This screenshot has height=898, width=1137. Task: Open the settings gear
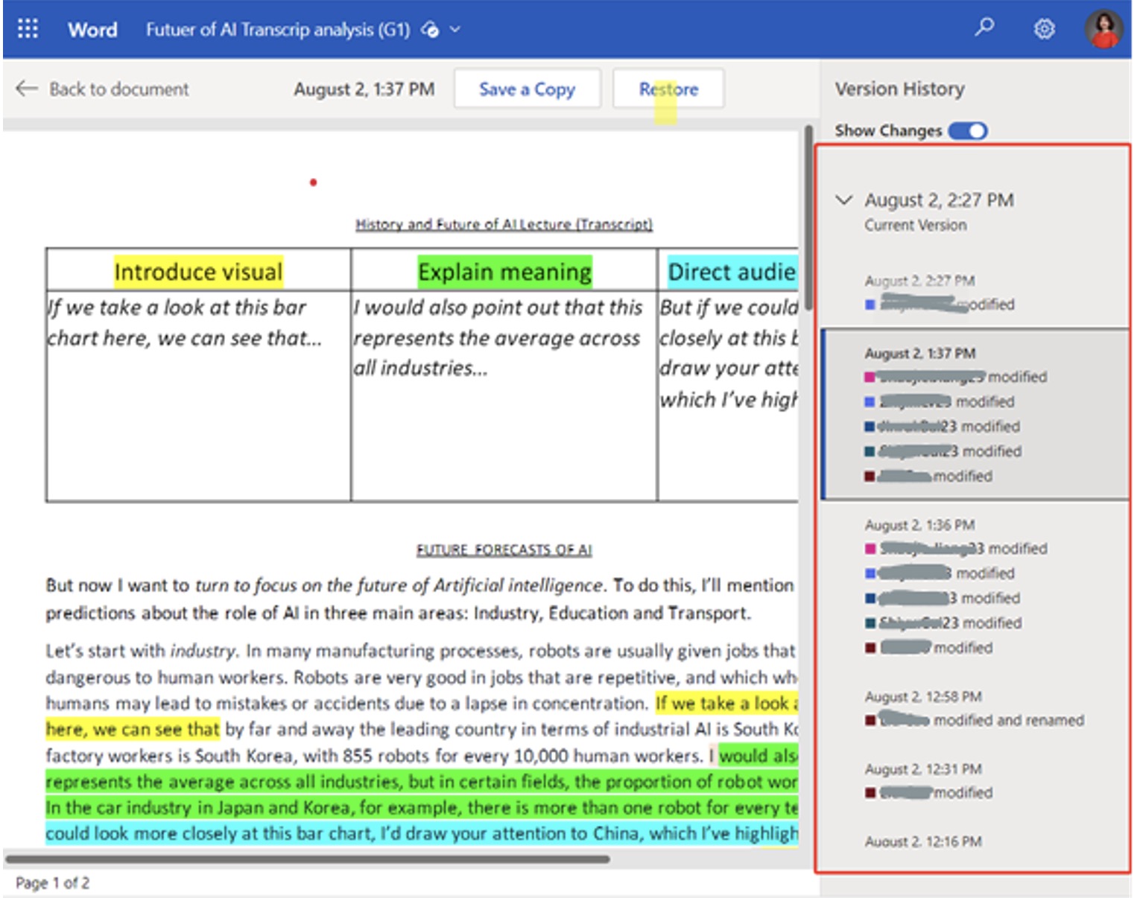pos(1044,29)
